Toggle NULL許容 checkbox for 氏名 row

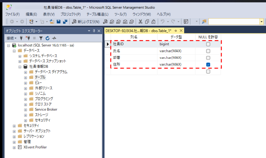[208, 51]
